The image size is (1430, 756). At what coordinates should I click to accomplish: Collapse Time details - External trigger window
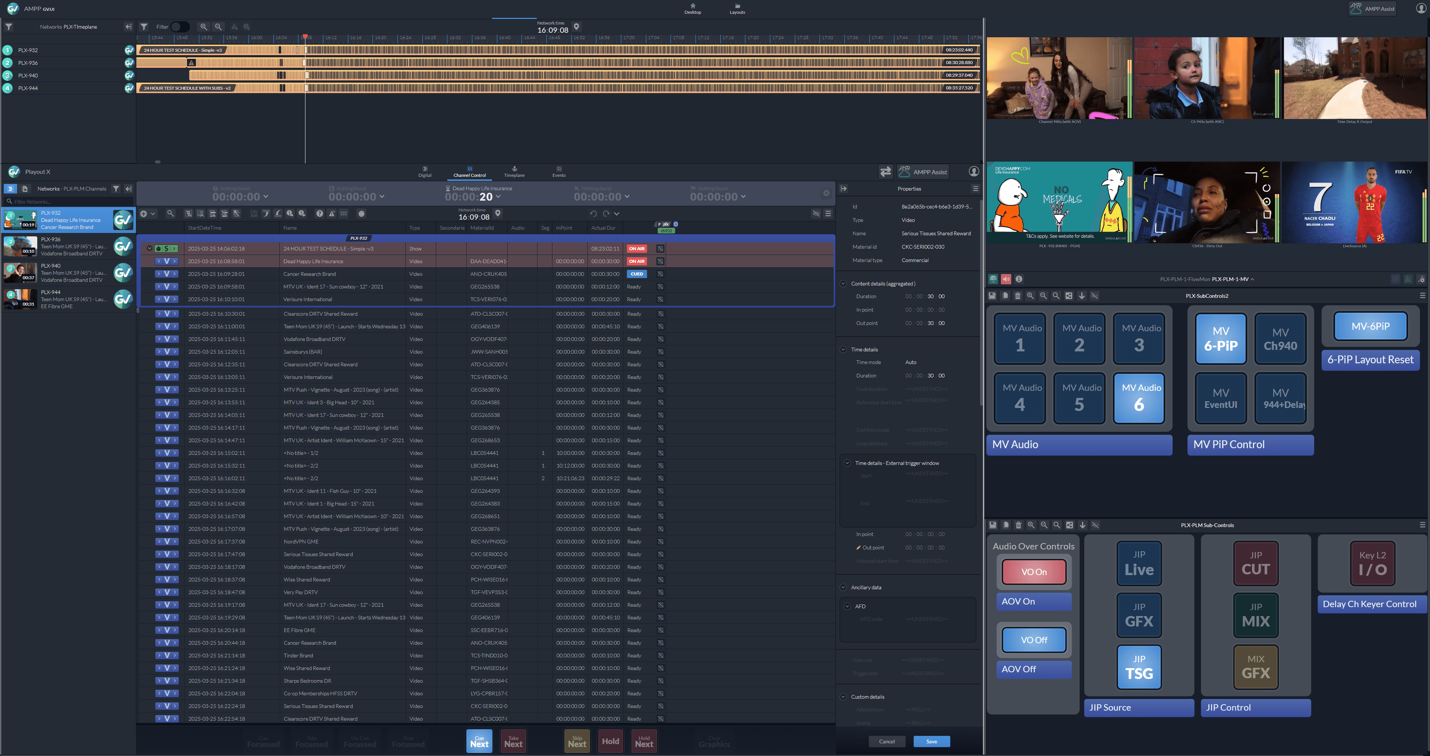(x=847, y=463)
